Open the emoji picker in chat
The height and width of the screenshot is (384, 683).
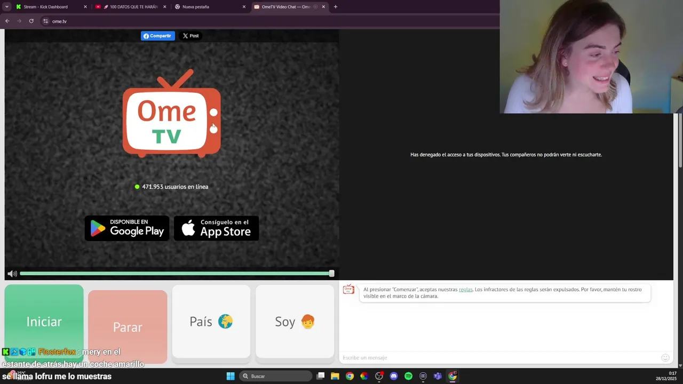tap(665, 357)
